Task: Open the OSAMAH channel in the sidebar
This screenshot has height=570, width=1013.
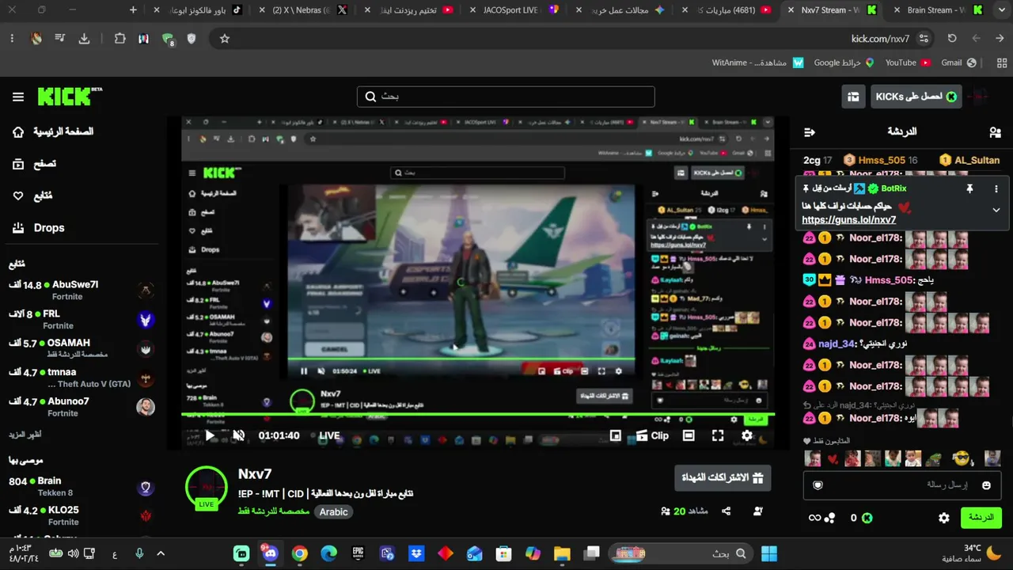Action: (x=82, y=348)
